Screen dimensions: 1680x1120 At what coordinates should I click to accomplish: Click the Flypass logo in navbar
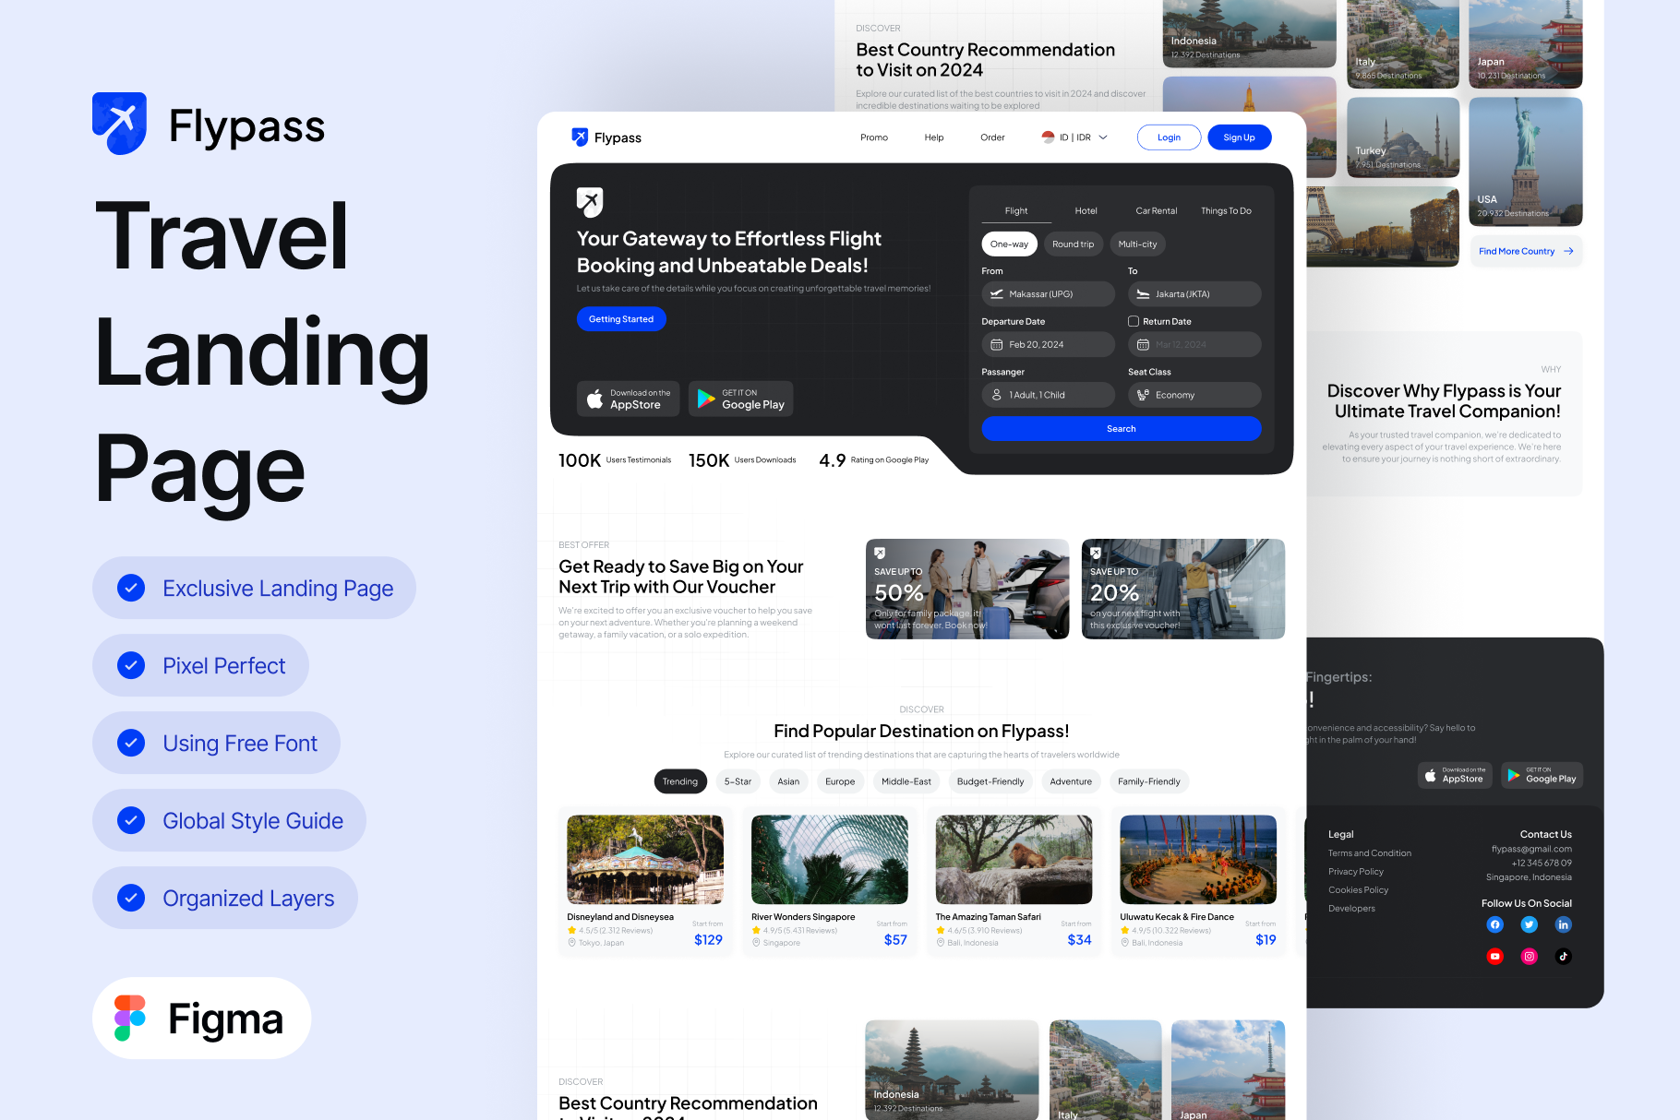(606, 137)
